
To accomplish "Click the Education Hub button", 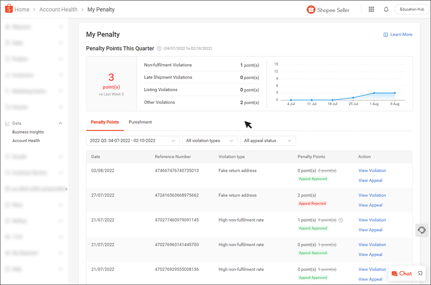I will coord(412,9).
